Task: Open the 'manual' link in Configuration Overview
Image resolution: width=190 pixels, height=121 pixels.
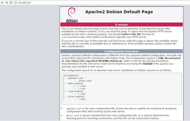Action: pyautogui.click(x=148, y=64)
